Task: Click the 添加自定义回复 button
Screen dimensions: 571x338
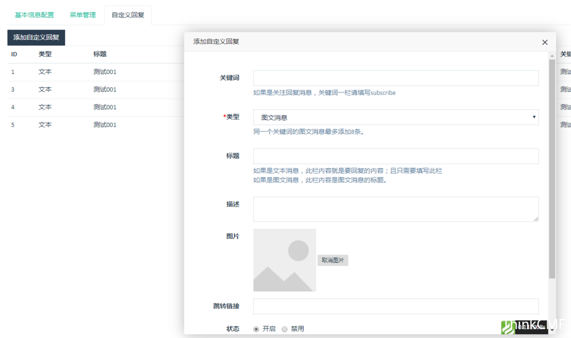Action: (36, 38)
